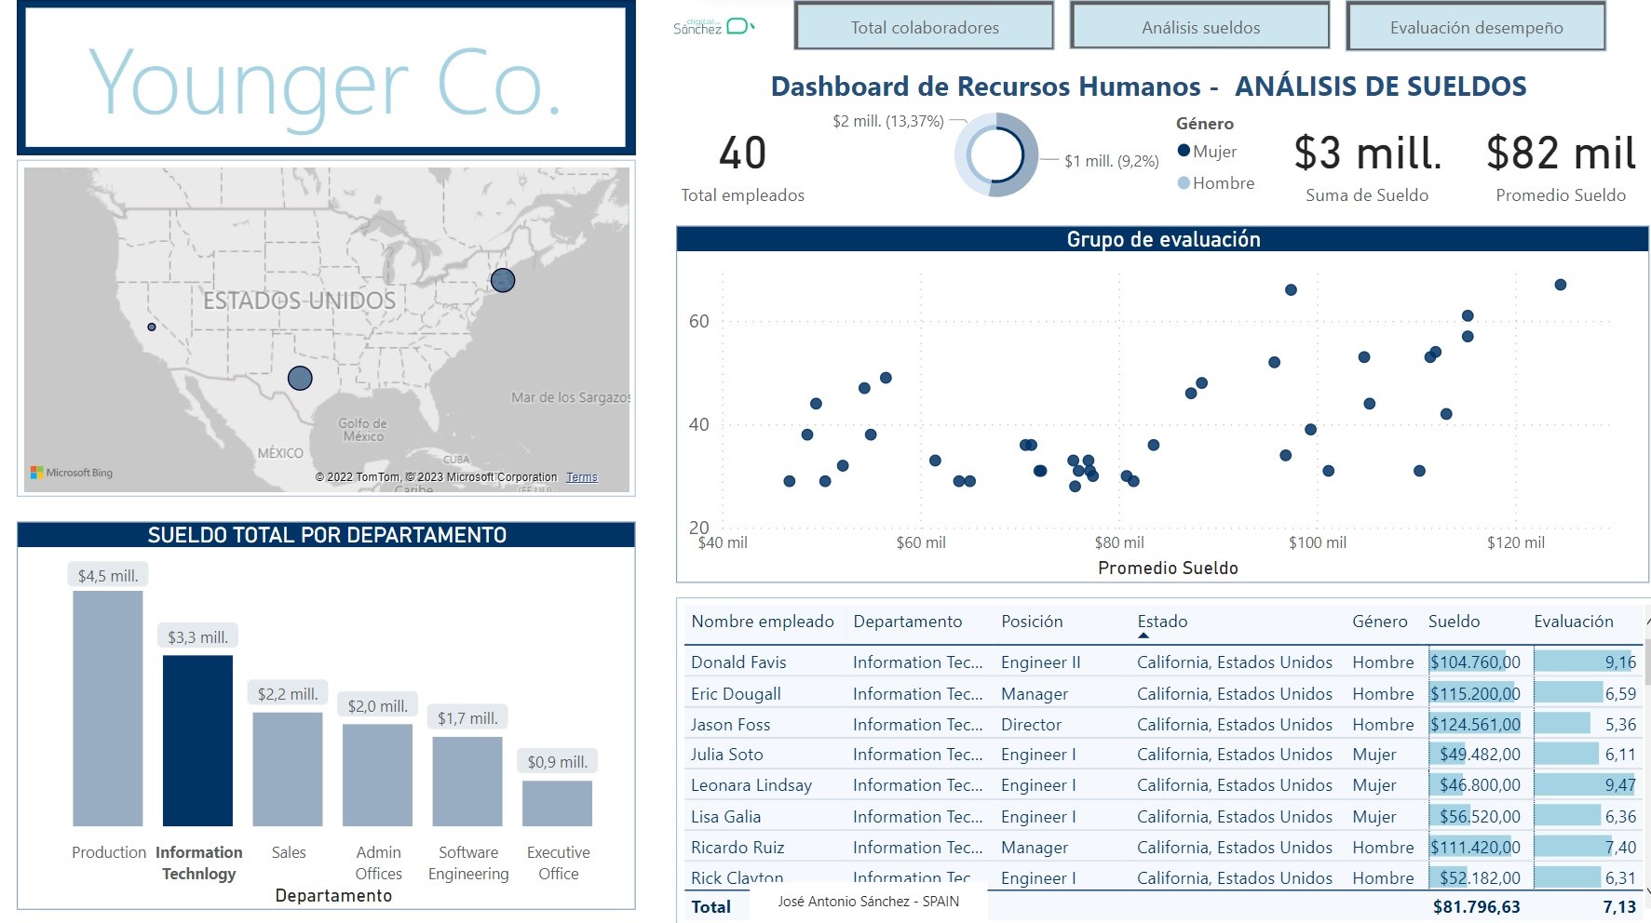
Task: Click the Production bar in salary chart
Action: pos(108,708)
